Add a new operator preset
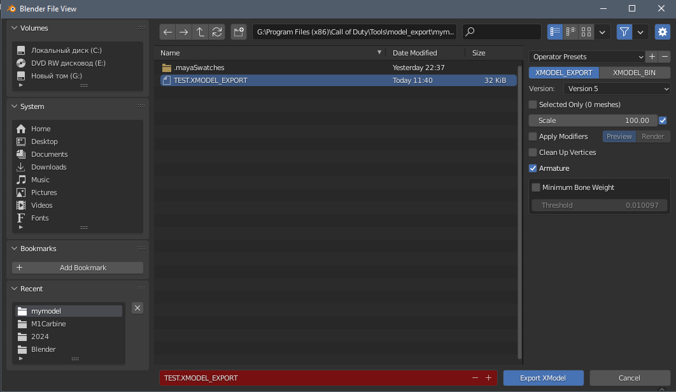This screenshot has height=392, width=676. 652,57
